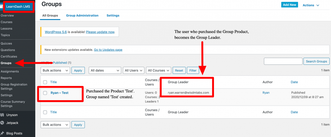Image resolution: width=331 pixels, height=137 pixels.
Task: Open the Go to Updates page link
Action: [x=108, y=50]
